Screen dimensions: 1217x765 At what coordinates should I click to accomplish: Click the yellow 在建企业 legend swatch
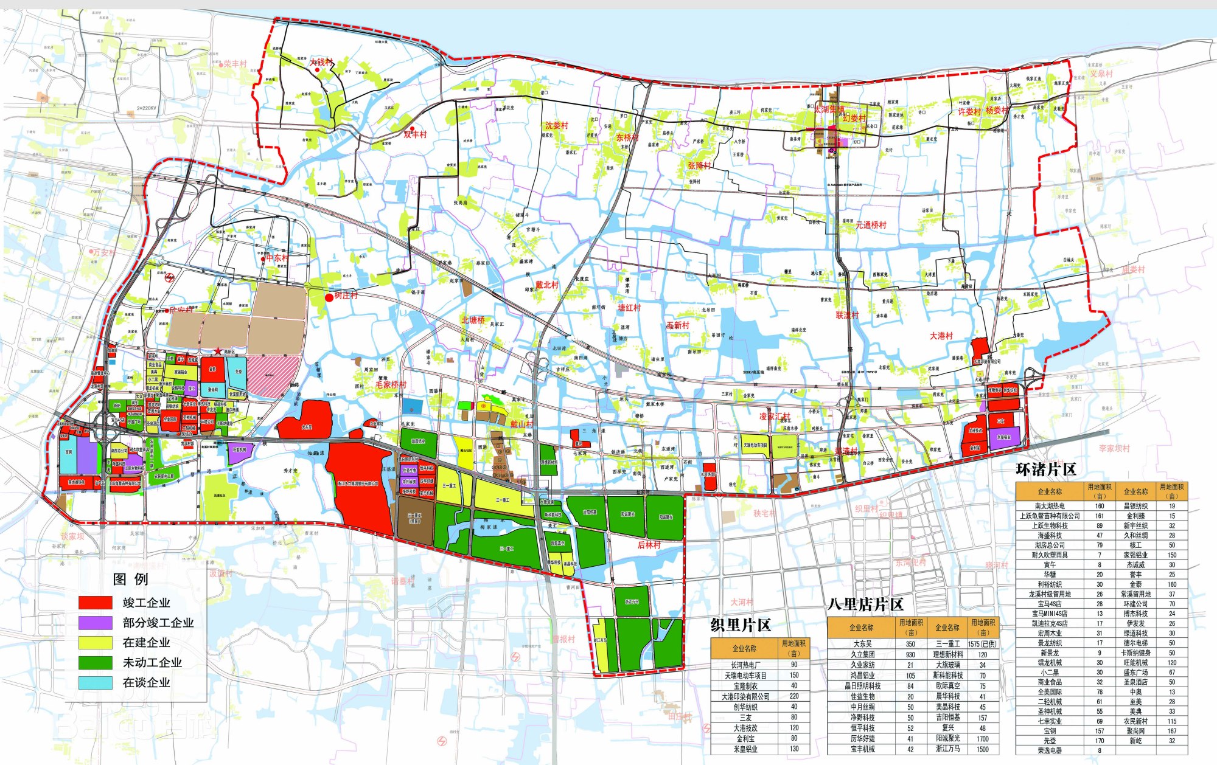coord(96,643)
